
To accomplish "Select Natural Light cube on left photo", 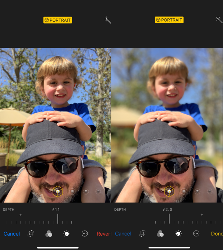I will click(x=58, y=191).
